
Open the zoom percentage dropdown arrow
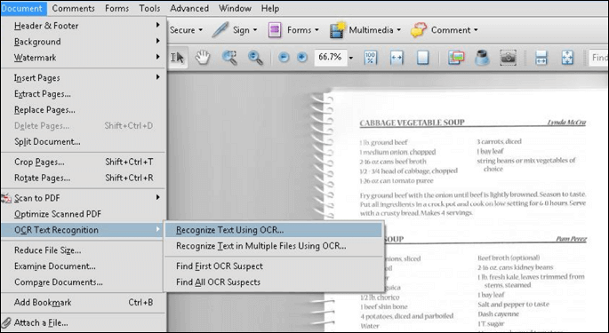point(351,58)
